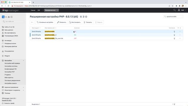Open Web-скрипты submenu item
This screenshot has height=106, width=188.
pyautogui.click(x=9, y=78)
